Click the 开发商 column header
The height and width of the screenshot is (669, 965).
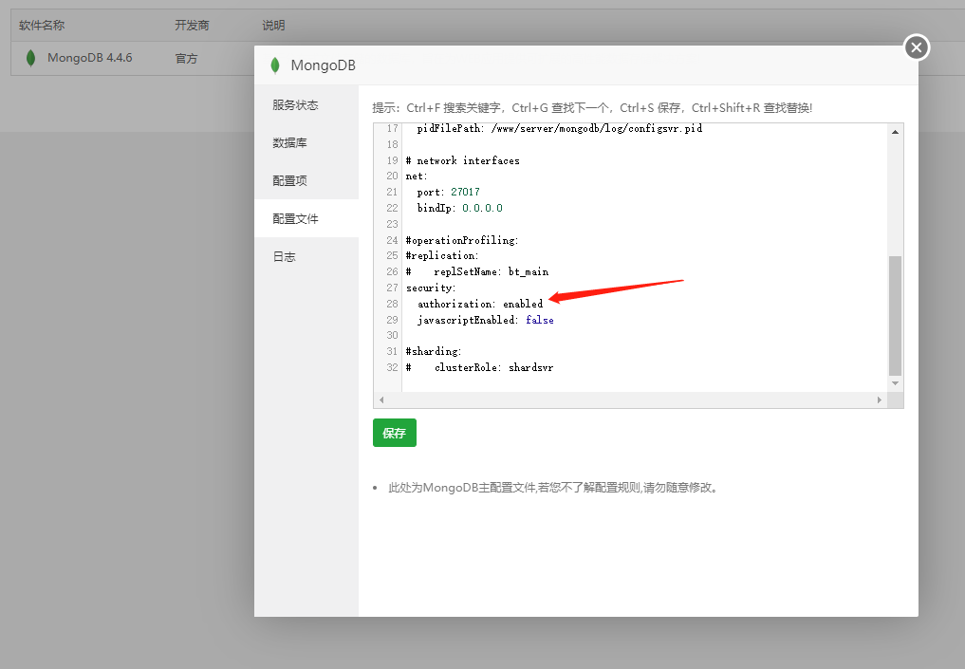(192, 26)
